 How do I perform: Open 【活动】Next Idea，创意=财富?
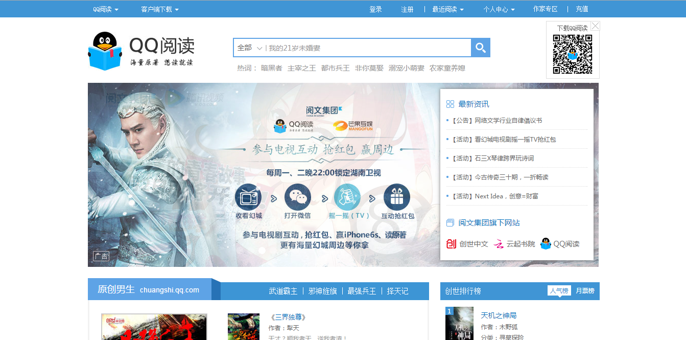tap(494, 196)
